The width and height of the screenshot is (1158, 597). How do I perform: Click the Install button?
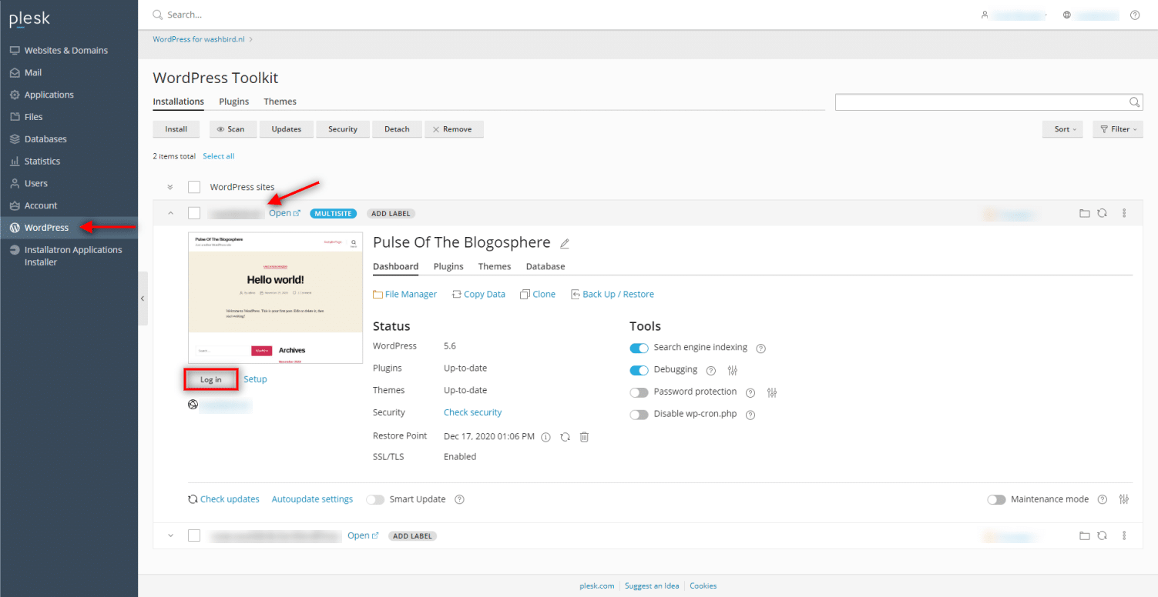pos(176,129)
